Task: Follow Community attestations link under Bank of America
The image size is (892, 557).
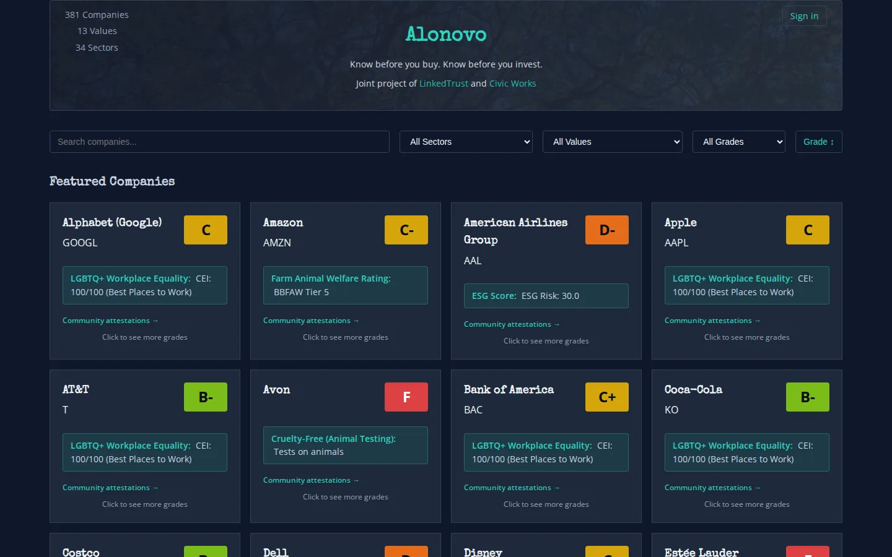Action: (512, 488)
